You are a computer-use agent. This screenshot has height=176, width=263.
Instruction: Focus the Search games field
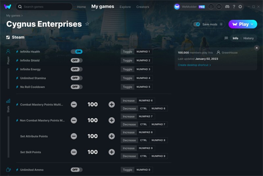44,7
